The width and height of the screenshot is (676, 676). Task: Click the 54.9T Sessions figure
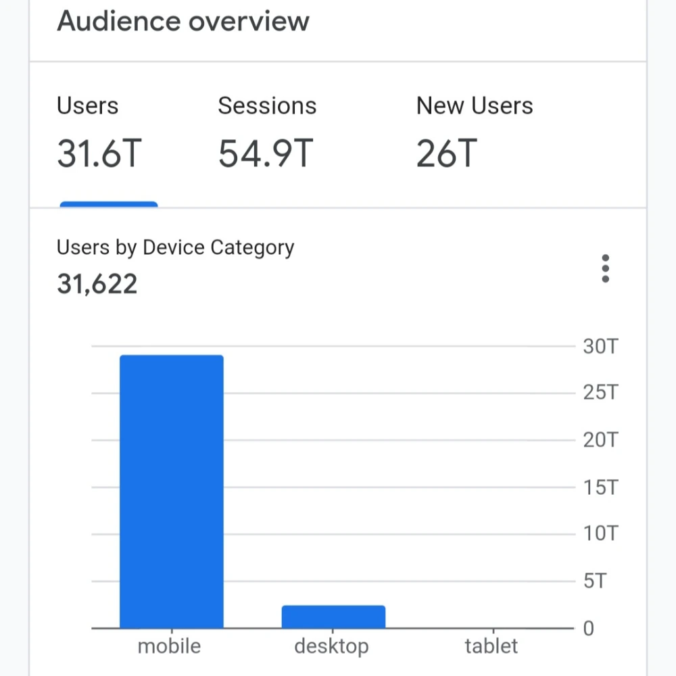coord(264,153)
